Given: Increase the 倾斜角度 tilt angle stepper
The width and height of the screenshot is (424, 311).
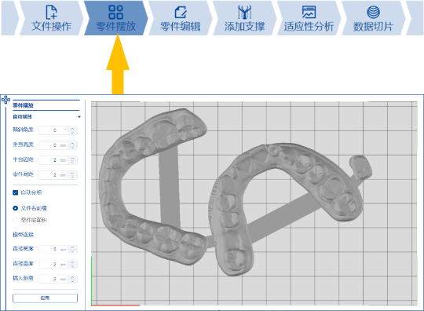Looking at the screenshot, I should pyautogui.click(x=72, y=129).
